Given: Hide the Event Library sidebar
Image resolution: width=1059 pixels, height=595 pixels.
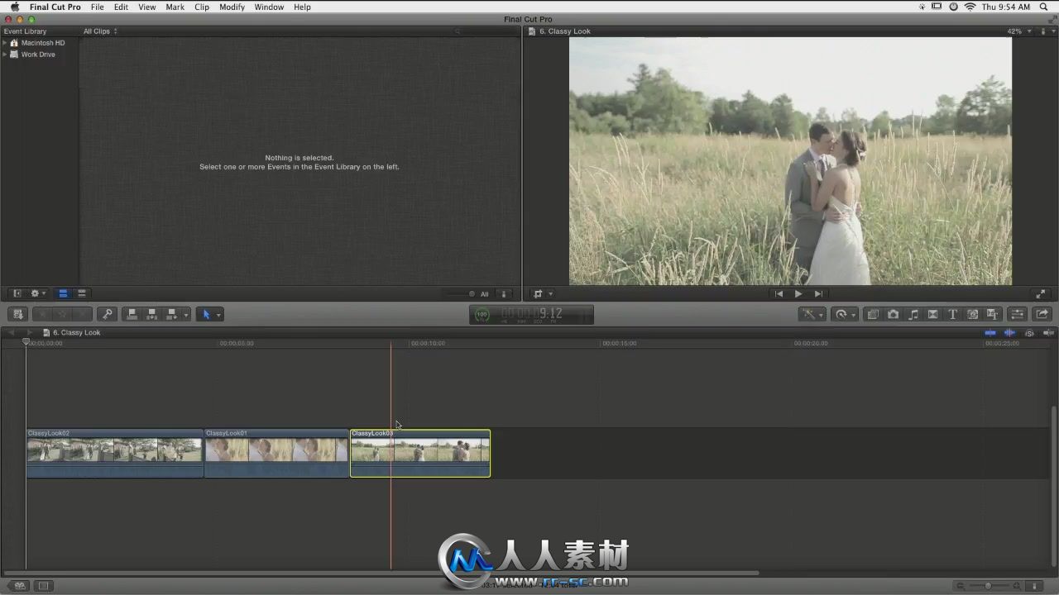Looking at the screenshot, I should point(17,293).
